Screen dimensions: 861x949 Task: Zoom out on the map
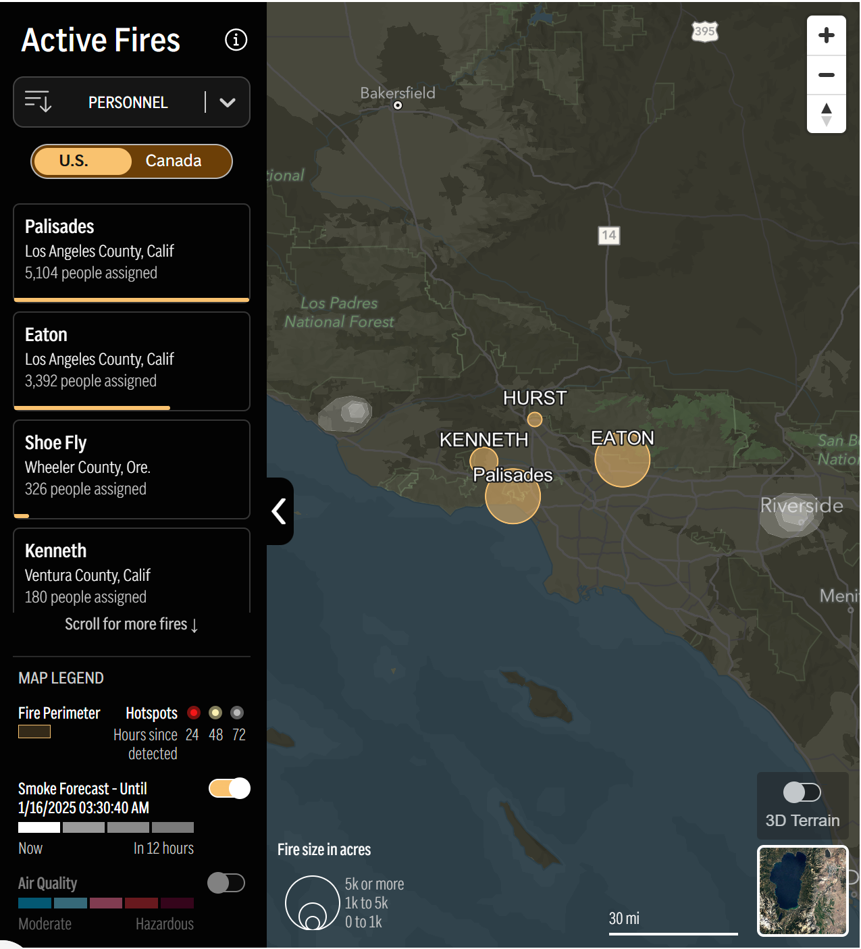pos(826,75)
